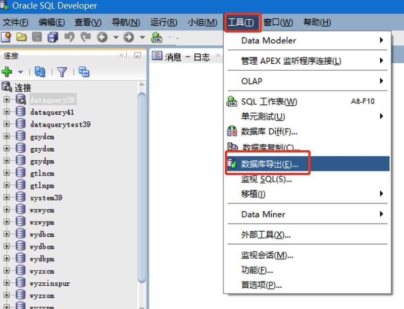Choose 外部工具(X) menu item

click(x=307, y=235)
